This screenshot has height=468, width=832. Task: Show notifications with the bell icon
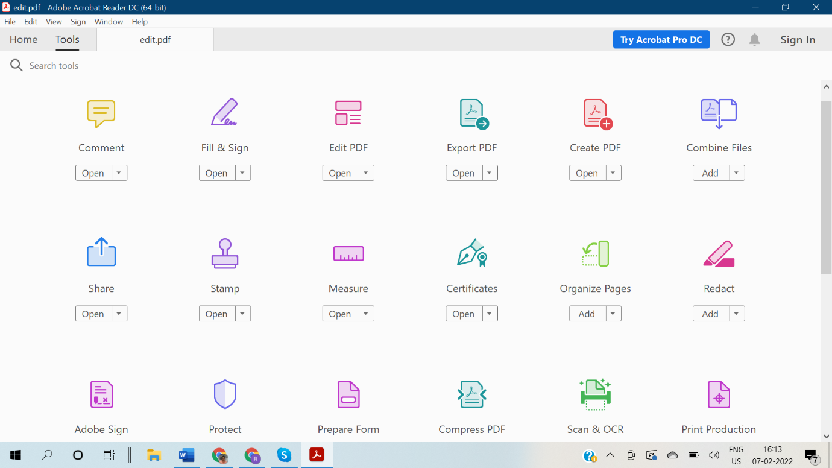pyautogui.click(x=754, y=40)
